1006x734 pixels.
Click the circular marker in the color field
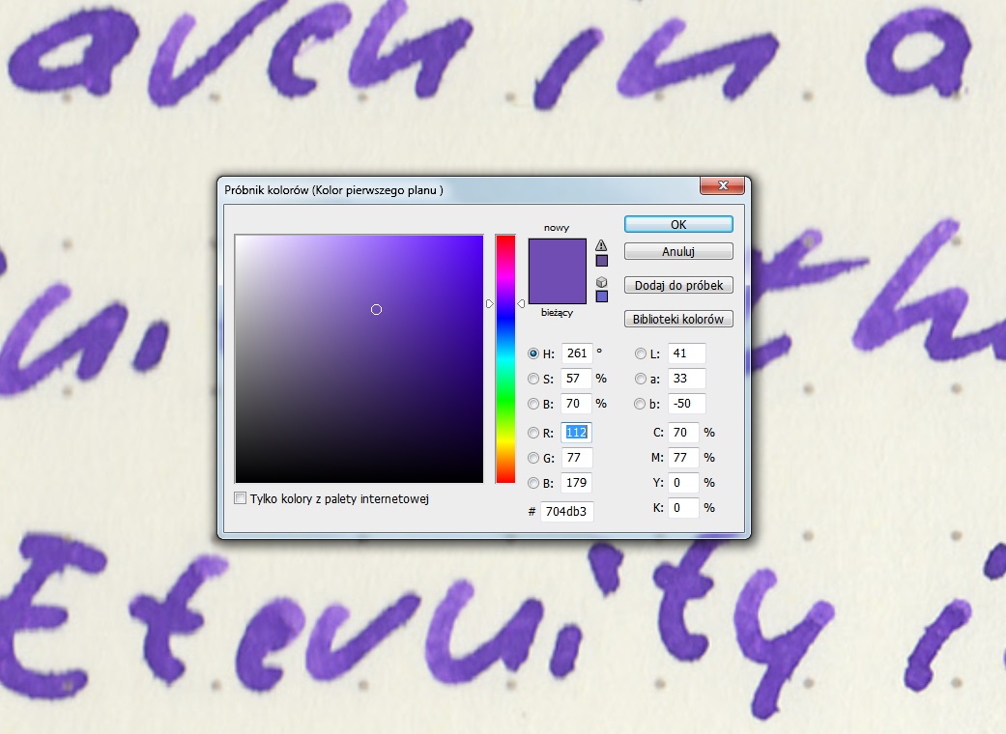click(377, 309)
